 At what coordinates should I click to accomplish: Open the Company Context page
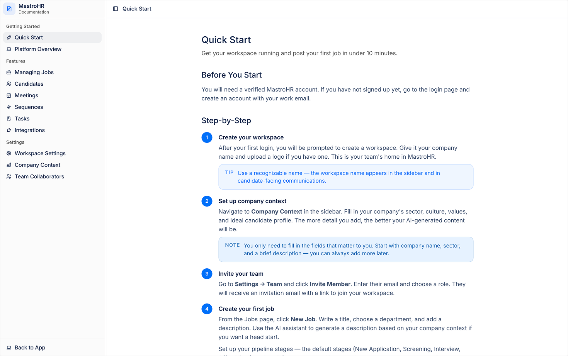[x=52, y=165]
